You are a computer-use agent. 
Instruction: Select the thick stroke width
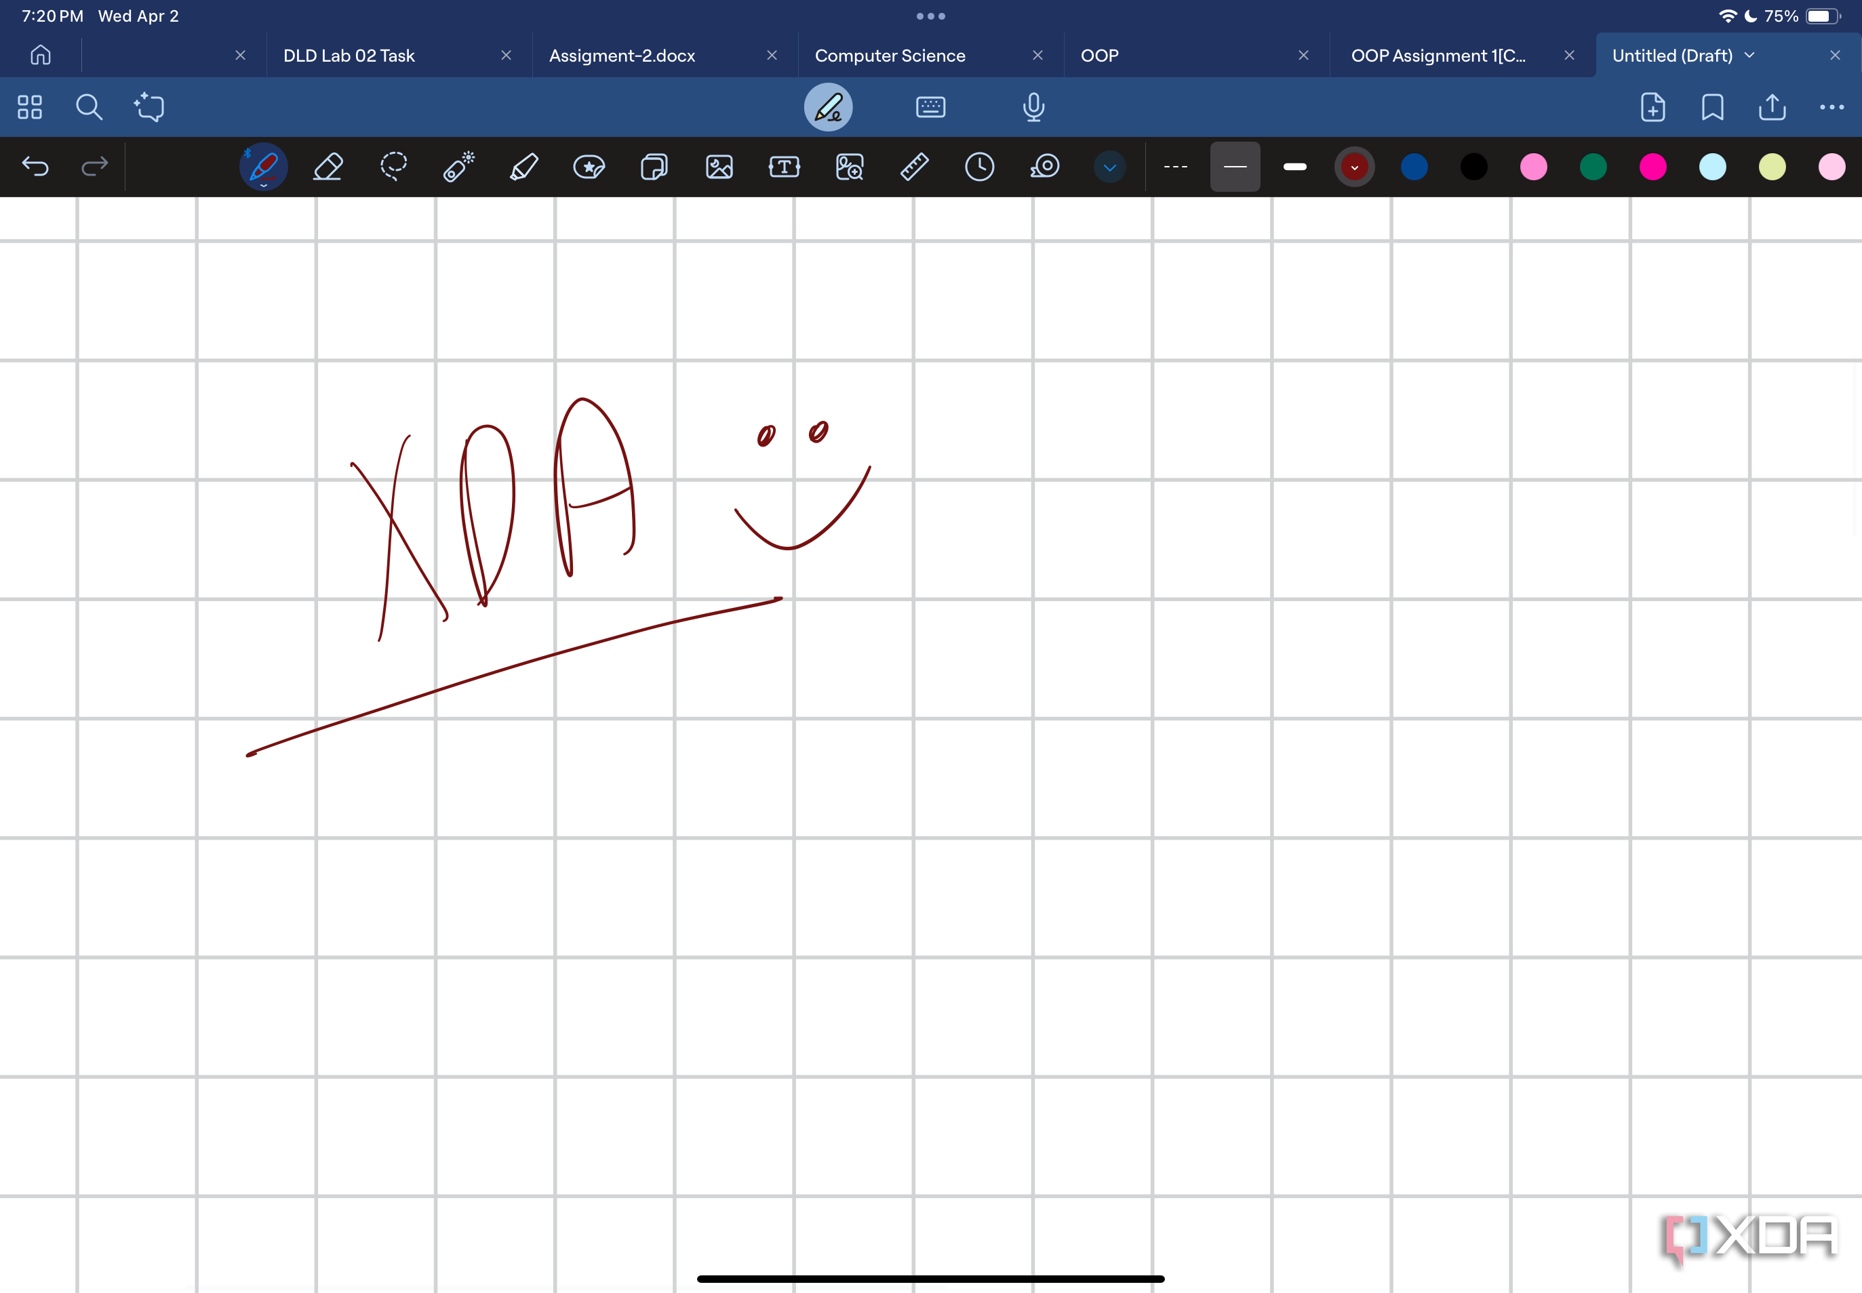click(x=1294, y=167)
